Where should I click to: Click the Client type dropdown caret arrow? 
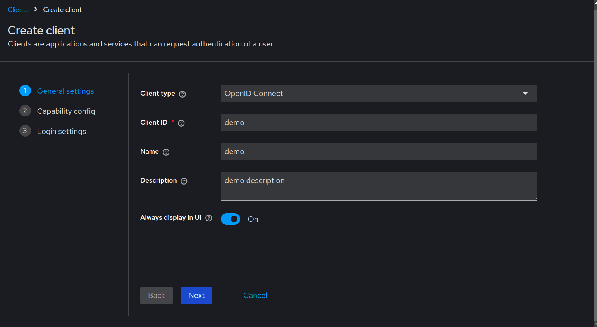(525, 94)
